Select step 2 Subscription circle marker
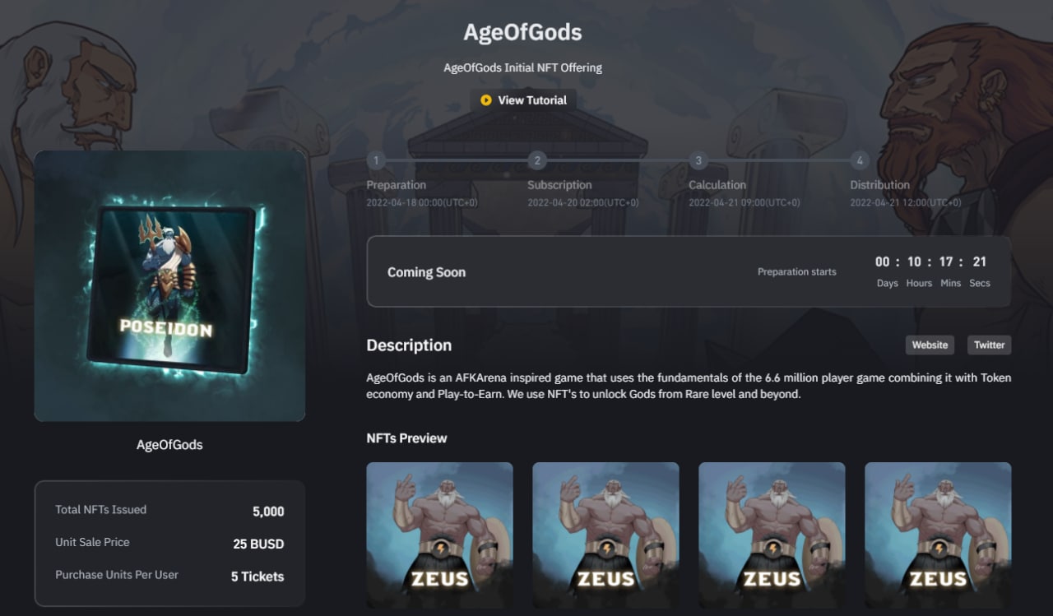Viewport: 1053px width, 616px height. [537, 160]
